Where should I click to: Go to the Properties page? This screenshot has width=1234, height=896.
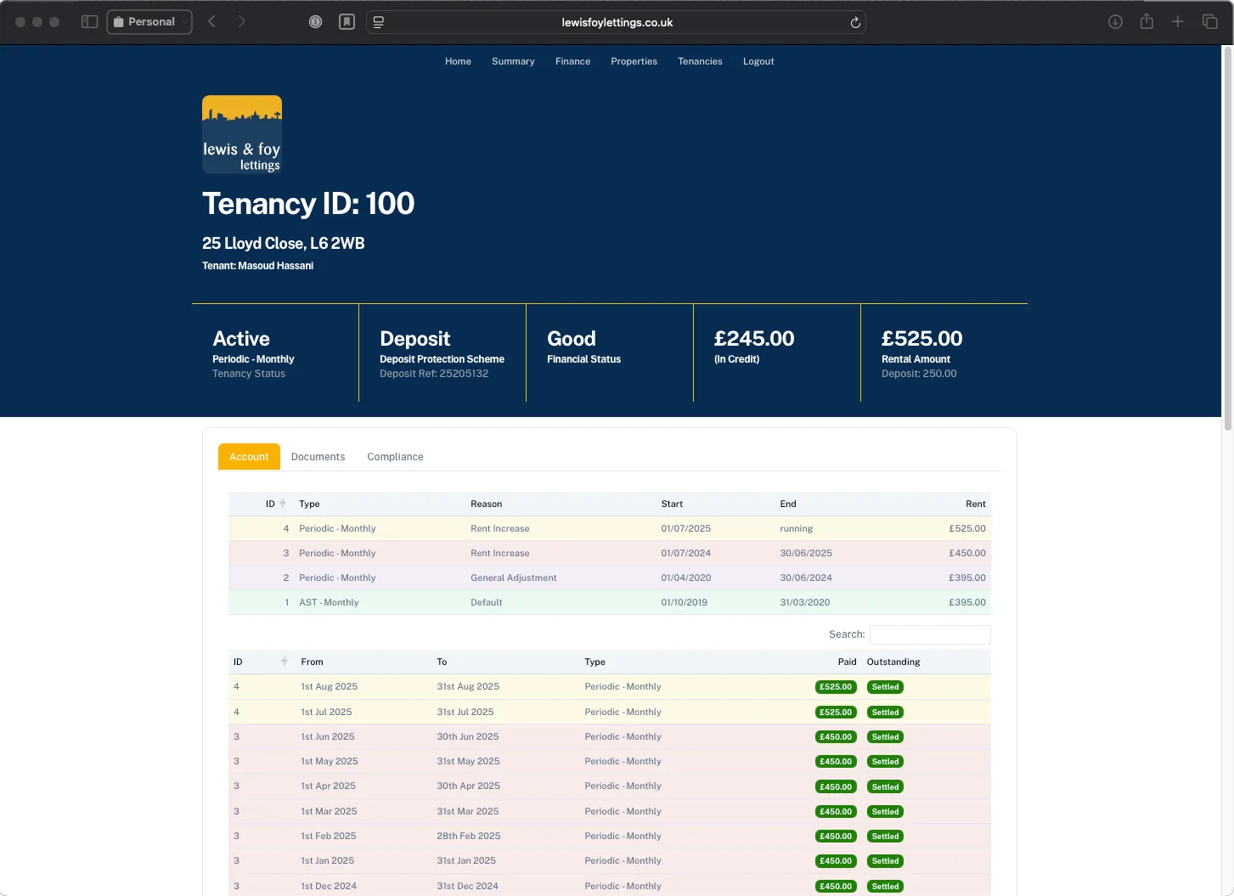pos(634,61)
